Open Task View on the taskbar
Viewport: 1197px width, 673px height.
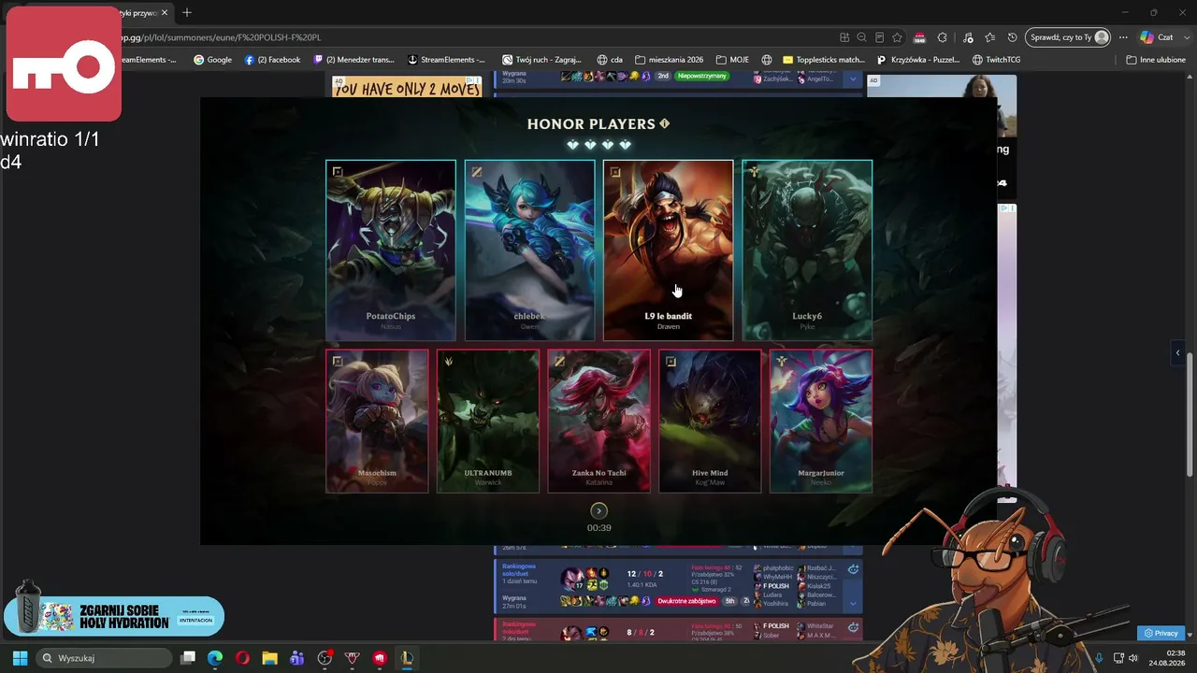[x=188, y=658]
